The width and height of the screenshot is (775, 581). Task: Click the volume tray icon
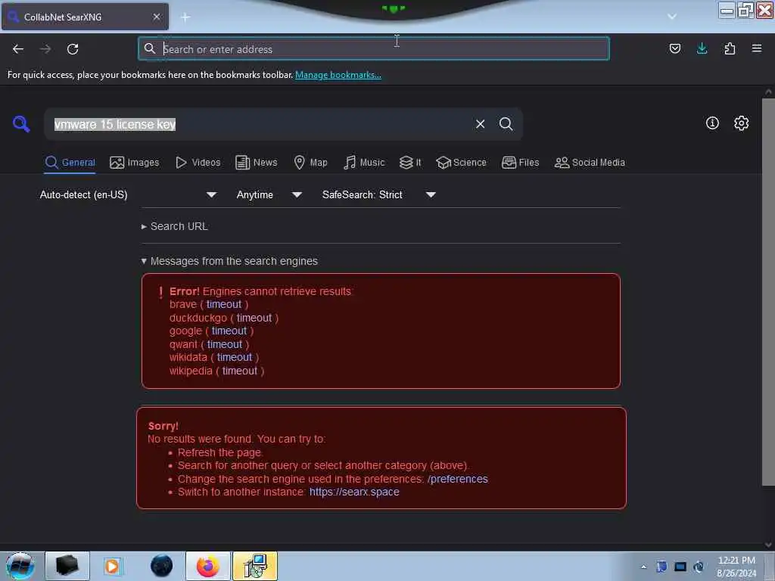coord(699,567)
